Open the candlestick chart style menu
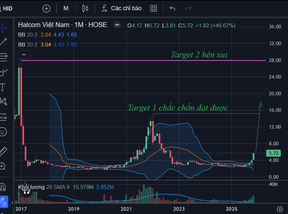The width and height of the screenshot is (288, 214). 85,9
